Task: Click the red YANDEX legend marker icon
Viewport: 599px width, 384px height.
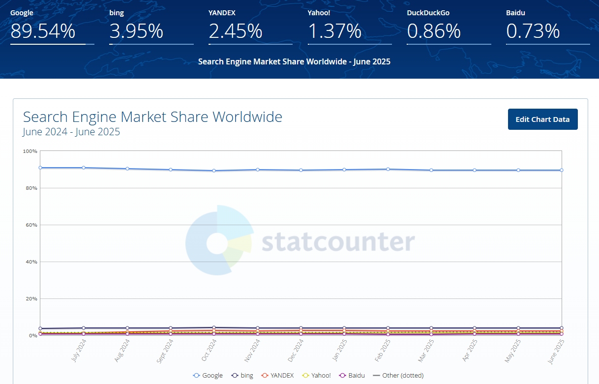Action: tap(265, 375)
